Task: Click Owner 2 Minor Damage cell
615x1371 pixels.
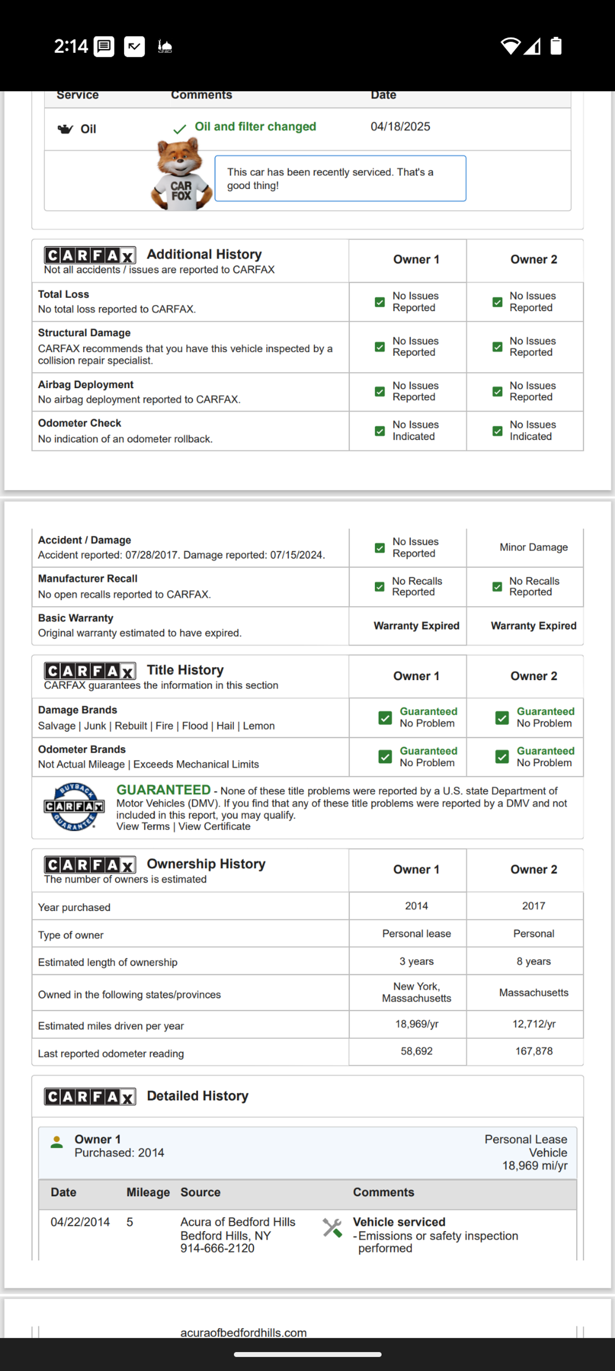Action: point(533,547)
